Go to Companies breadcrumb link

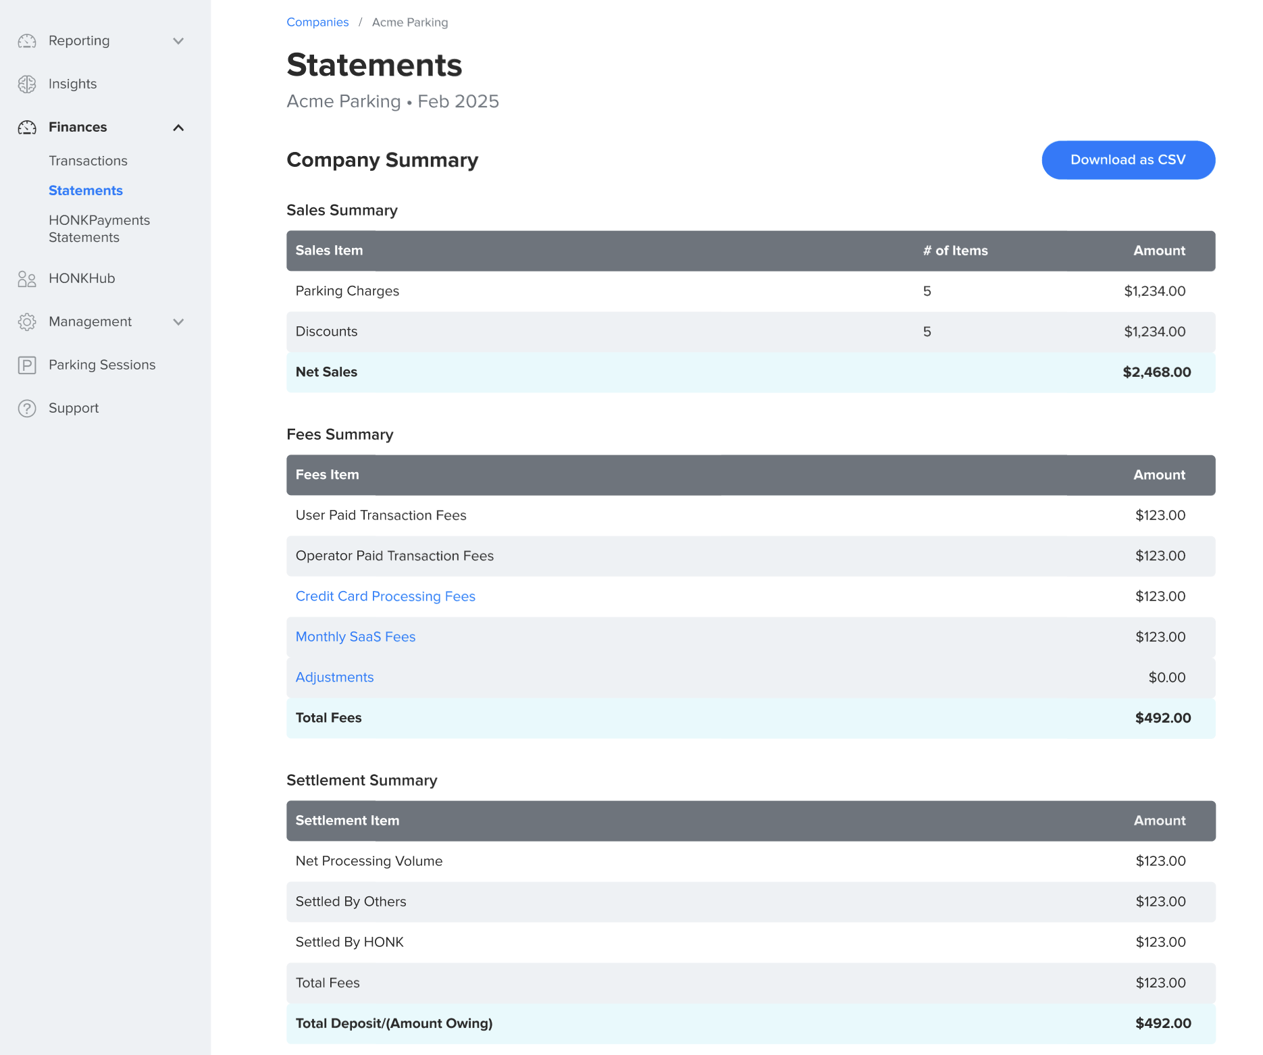click(x=317, y=22)
